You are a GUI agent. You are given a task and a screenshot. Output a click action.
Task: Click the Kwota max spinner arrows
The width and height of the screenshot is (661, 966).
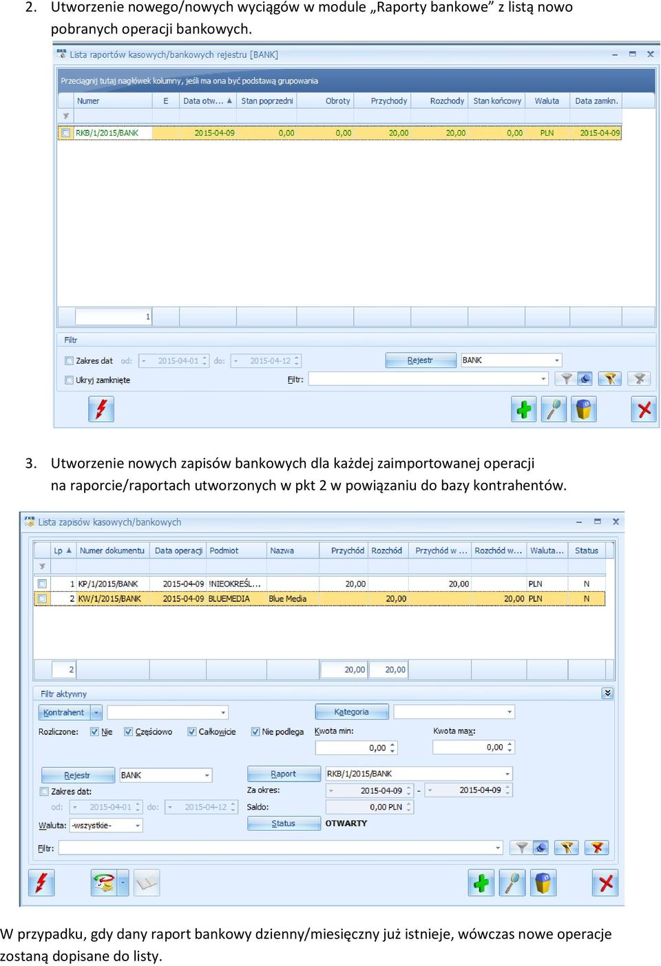pos(510,747)
